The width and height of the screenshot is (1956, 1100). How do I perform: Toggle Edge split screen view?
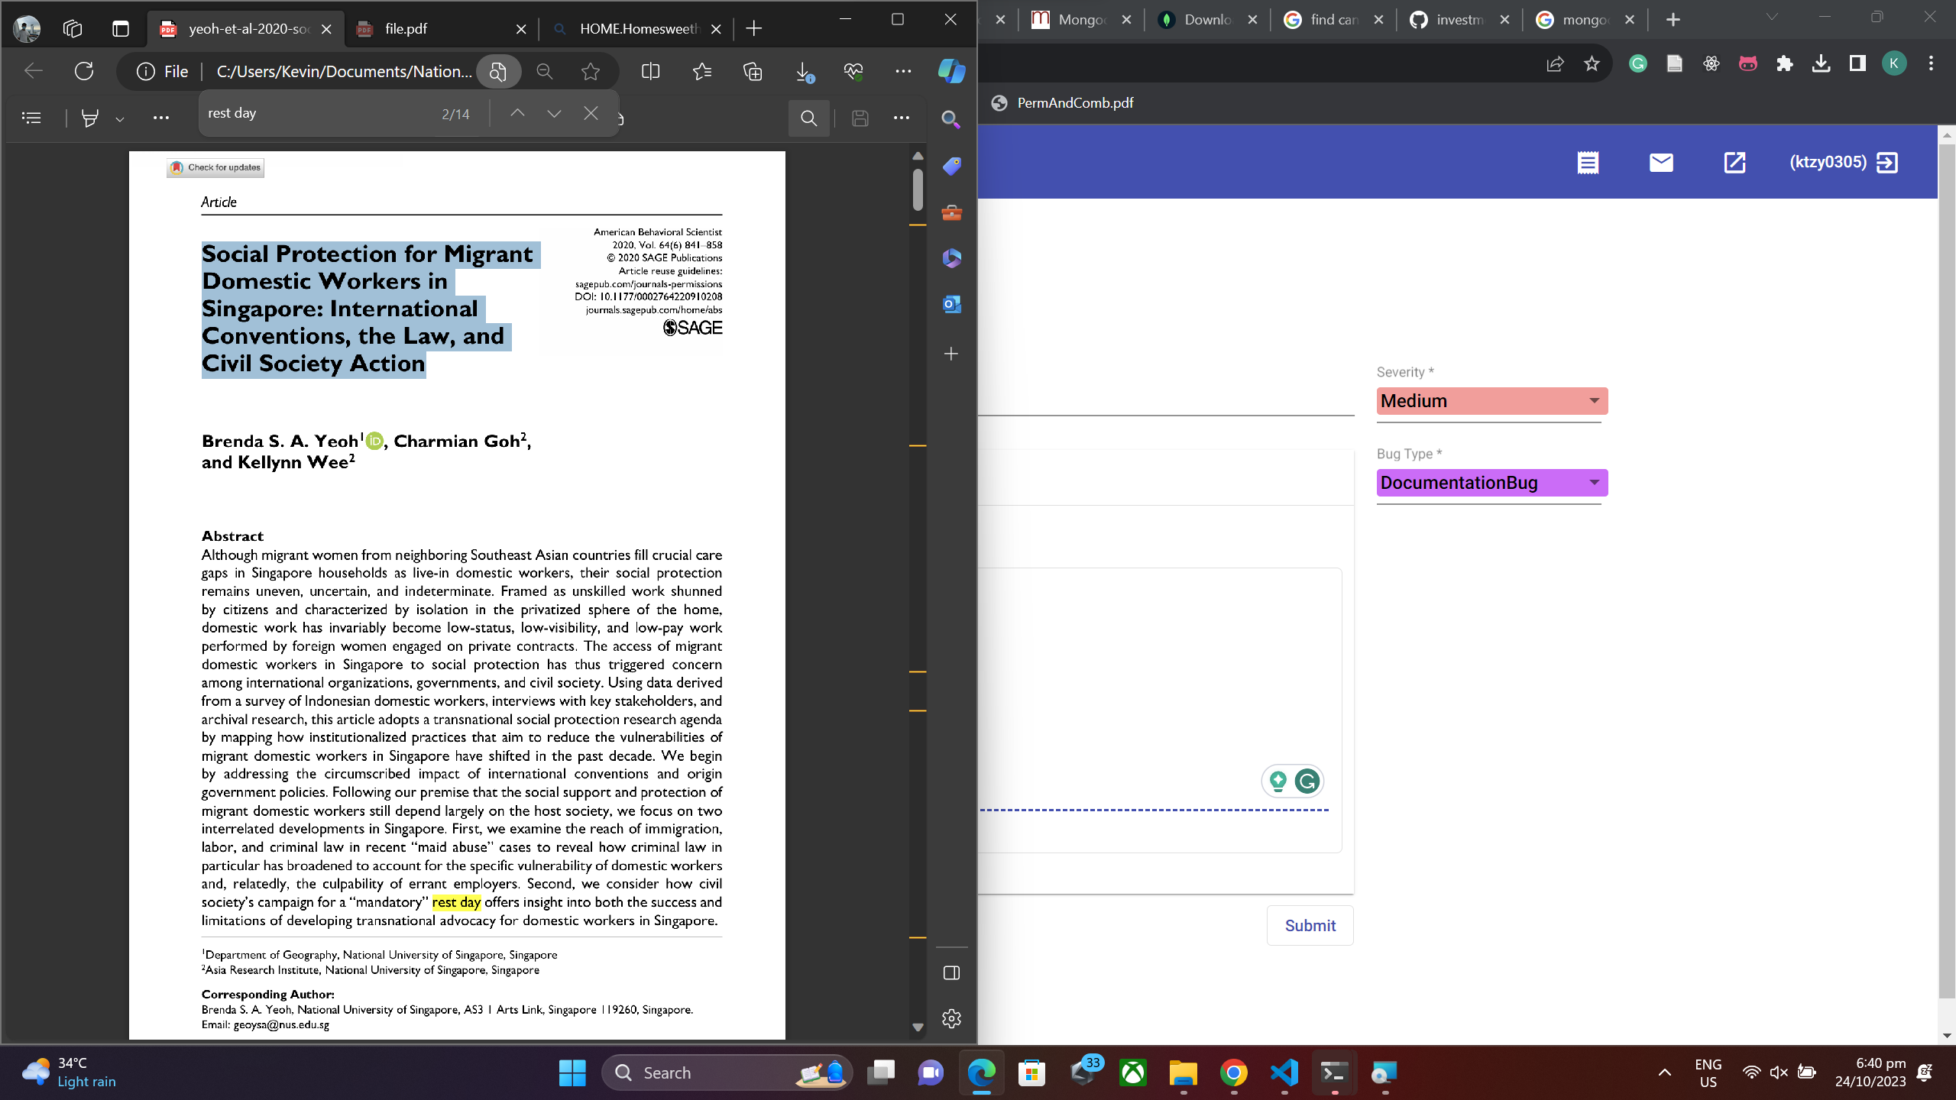650,71
